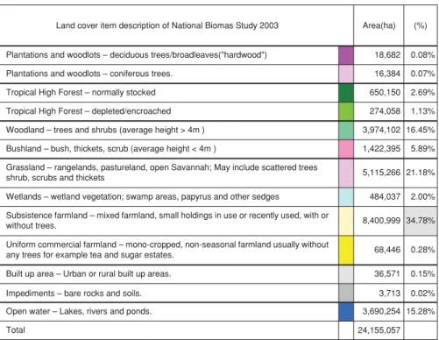Click the total area 24,155,057
This screenshot has height=340, width=439.
coord(379,330)
